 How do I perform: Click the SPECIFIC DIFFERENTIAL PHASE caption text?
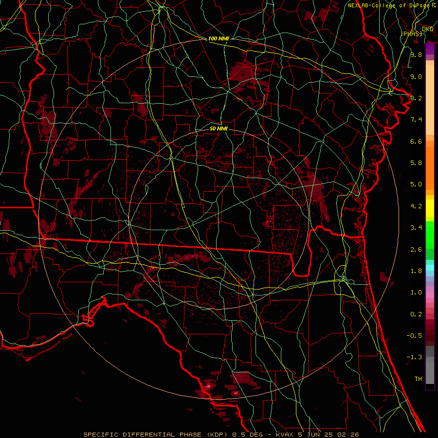(x=142, y=435)
